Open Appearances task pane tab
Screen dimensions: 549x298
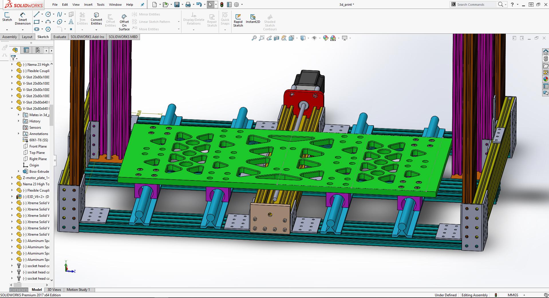(546, 79)
